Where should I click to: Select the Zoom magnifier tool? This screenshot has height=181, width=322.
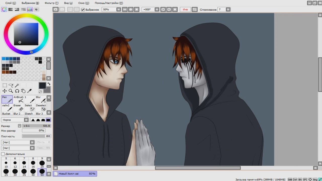pyautogui.click(x=11, y=91)
